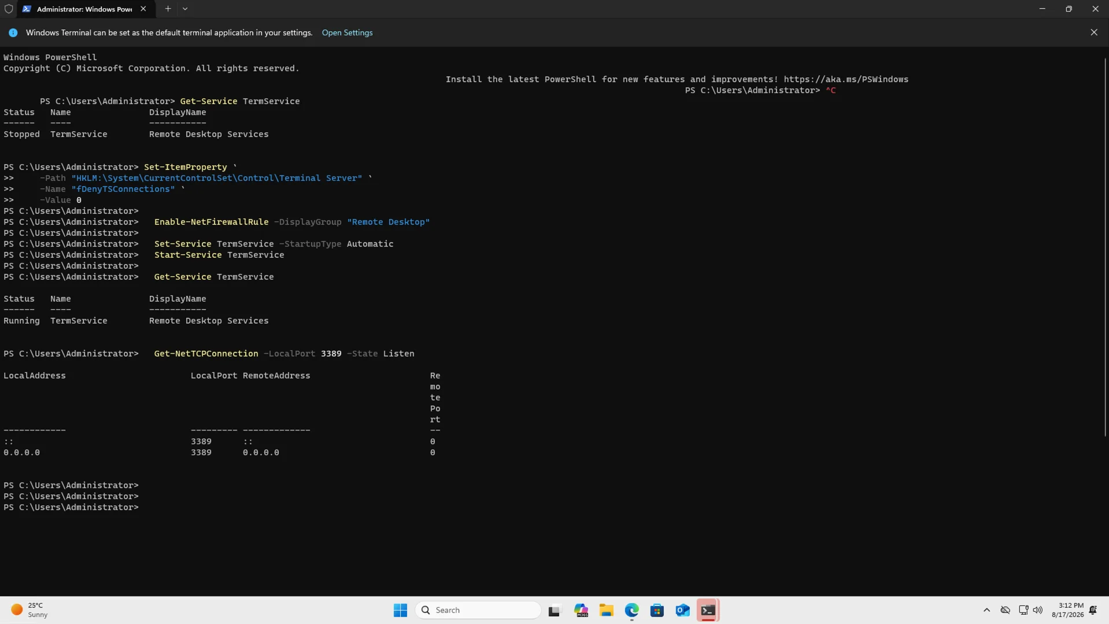This screenshot has width=1109, height=624.
Task: Click the "Start-Service" command text
Action: (188, 255)
